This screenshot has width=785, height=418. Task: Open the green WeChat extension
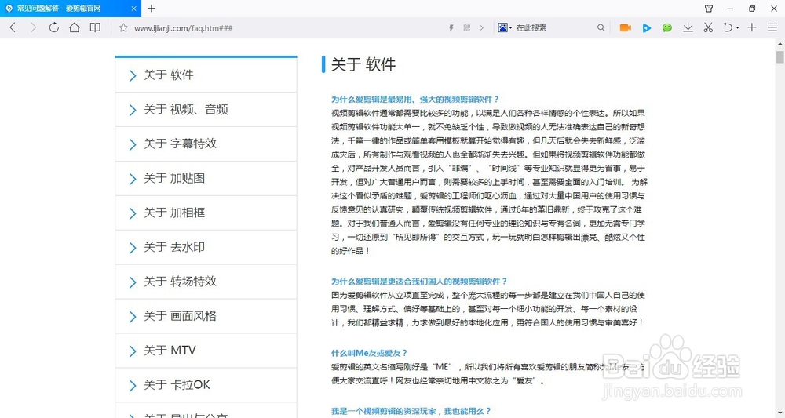coord(666,28)
